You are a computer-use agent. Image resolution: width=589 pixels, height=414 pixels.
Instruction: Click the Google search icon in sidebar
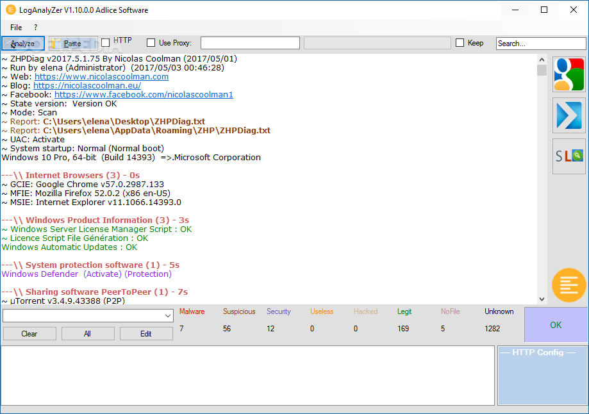(569, 74)
